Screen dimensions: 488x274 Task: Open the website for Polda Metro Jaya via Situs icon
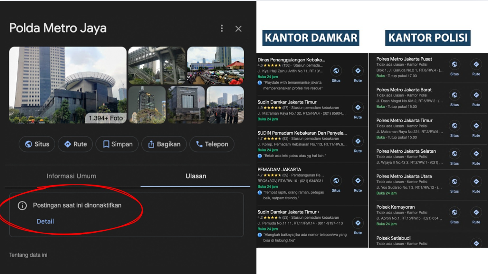[x=37, y=144]
